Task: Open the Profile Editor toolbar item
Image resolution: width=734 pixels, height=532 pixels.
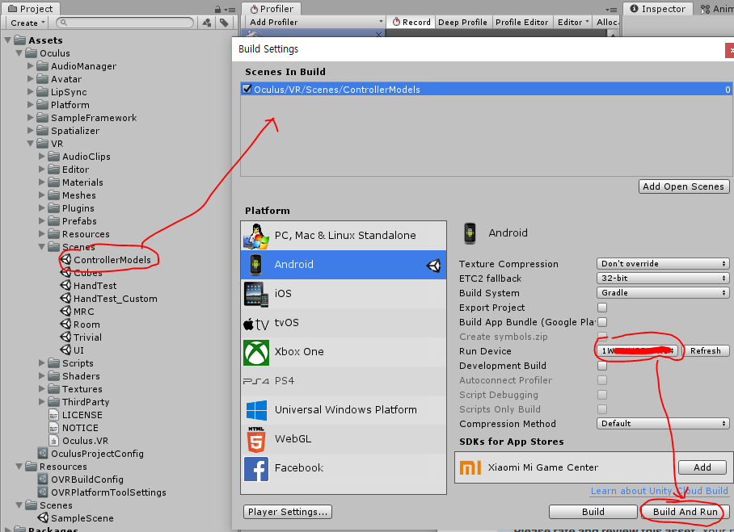Action: point(521,22)
